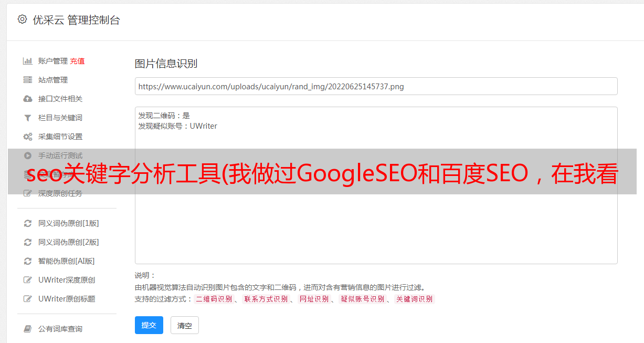Screen dimensions: 644x343
Task: Open 栏目与关键词 in the sidebar
Action: coord(60,118)
